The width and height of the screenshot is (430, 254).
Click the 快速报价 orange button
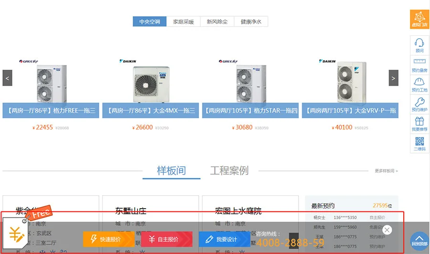coord(108,239)
